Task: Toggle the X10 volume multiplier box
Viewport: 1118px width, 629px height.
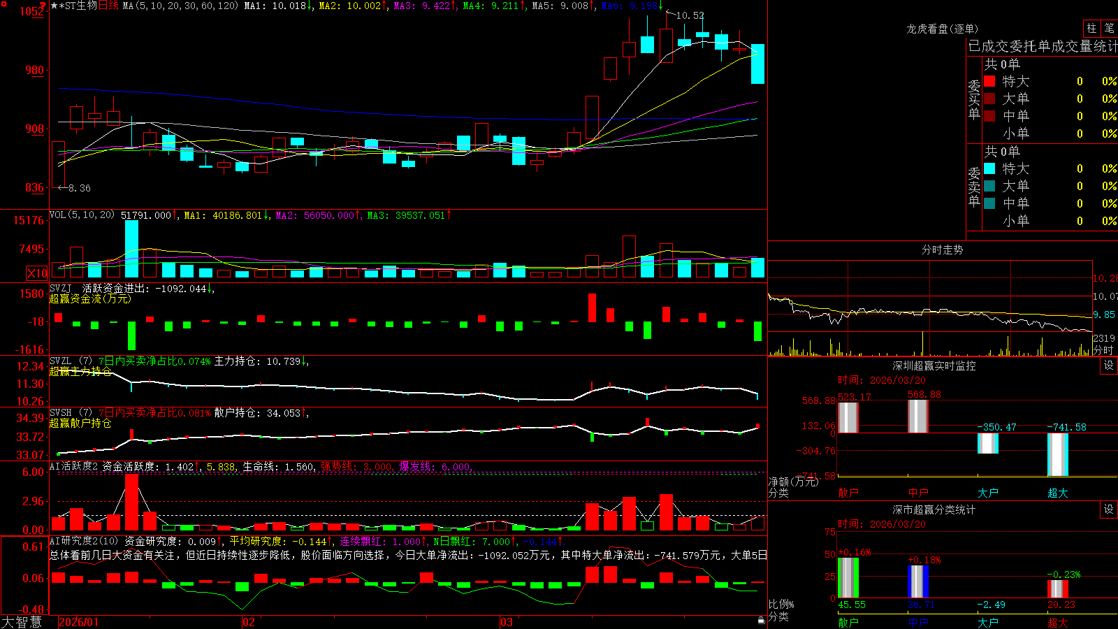Action: coord(38,273)
